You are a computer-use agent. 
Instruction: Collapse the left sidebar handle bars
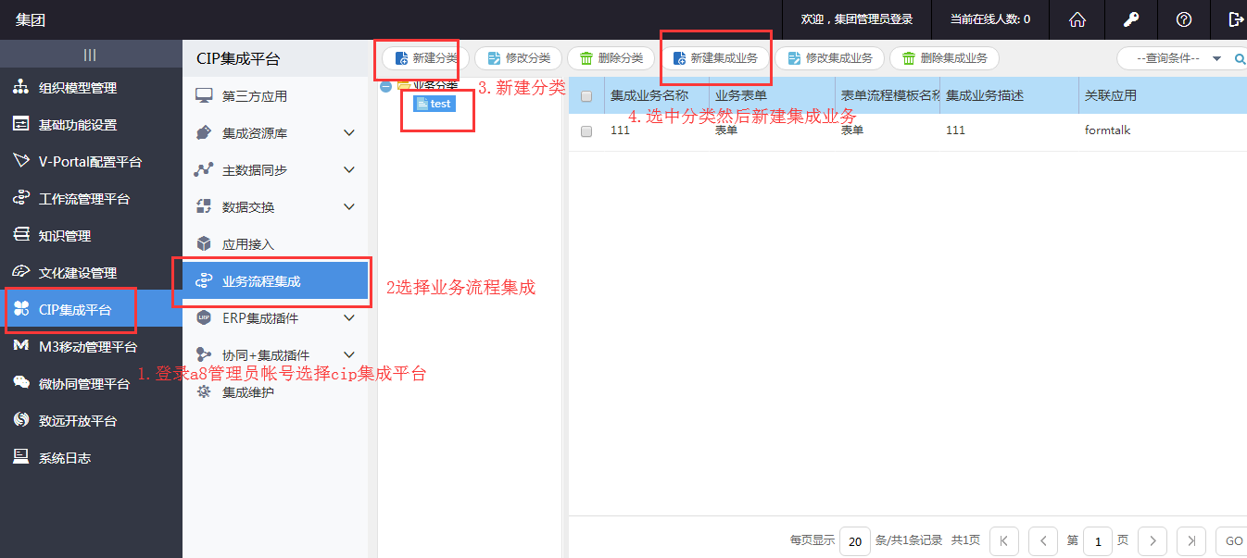click(90, 55)
